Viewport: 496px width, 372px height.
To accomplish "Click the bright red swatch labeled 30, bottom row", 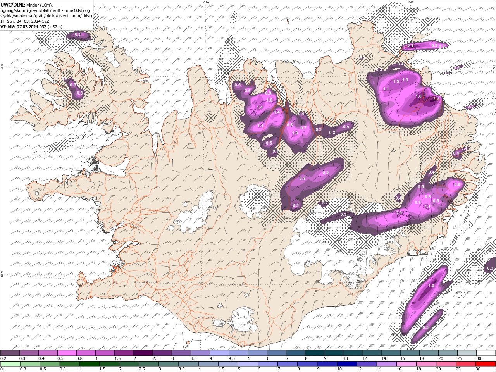I will pos(486,364).
